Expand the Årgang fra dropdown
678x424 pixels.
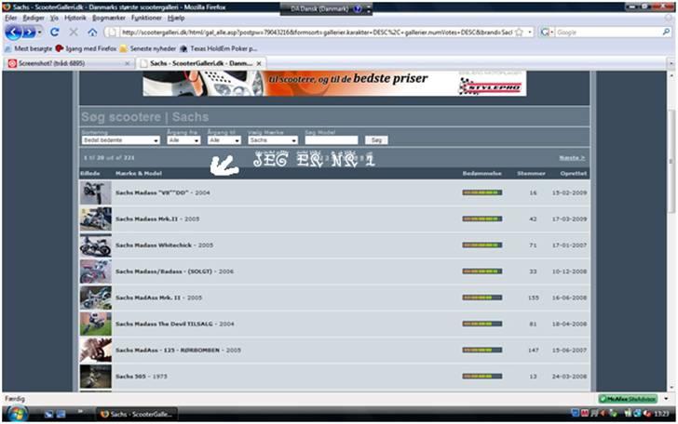185,140
